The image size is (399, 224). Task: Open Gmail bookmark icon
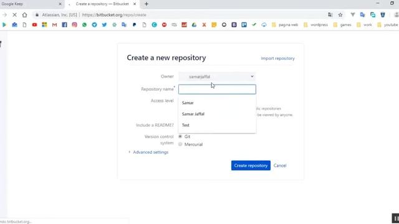[x=54, y=25]
